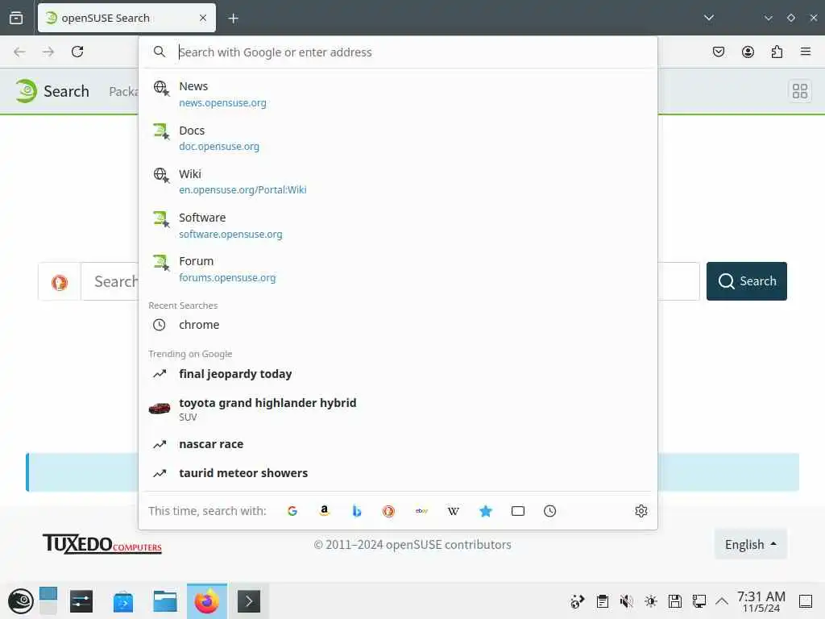The width and height of the screenshot is (825, 619).
Task: Search this time with Amazon icon
Action: pos(325,511)
